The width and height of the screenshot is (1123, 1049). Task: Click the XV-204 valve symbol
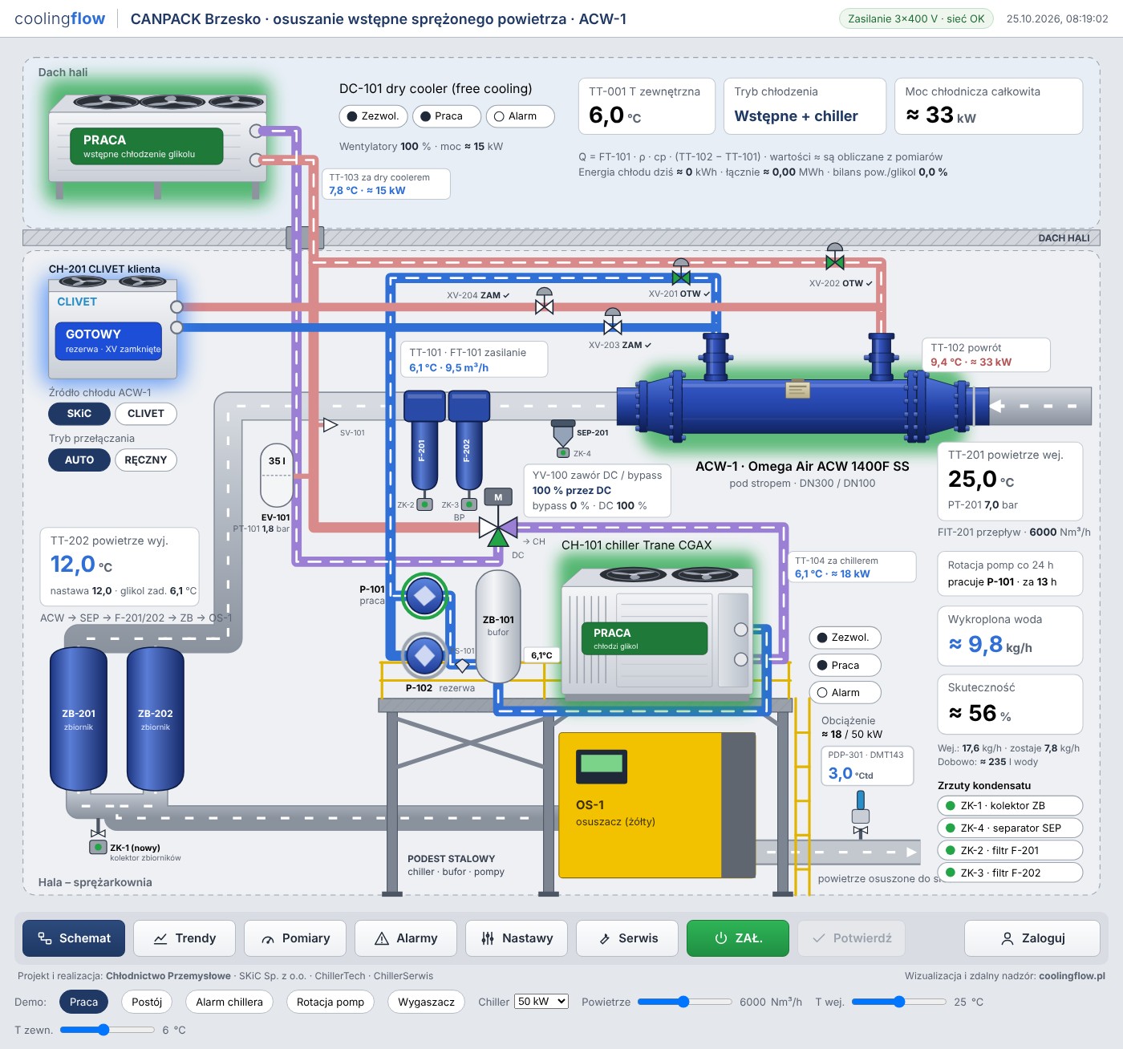pos(545,302)
